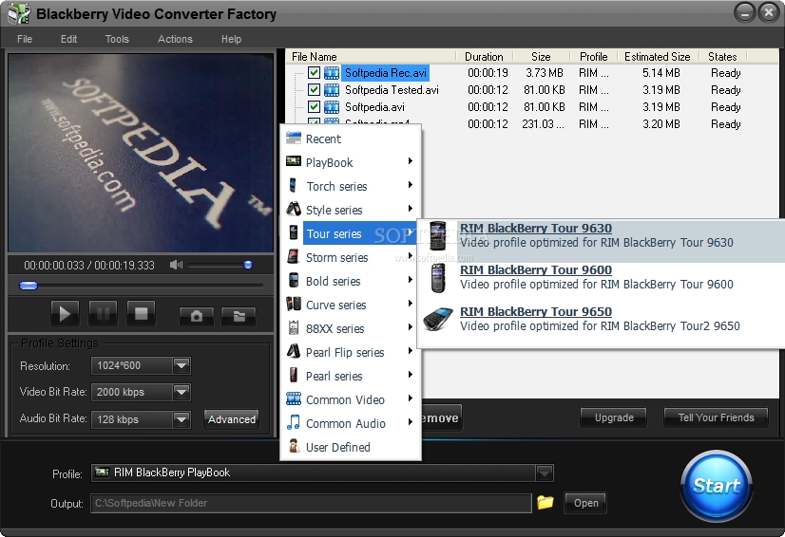Browse output folder with yellow folder icon
The width and height of the screenshot is (785, 537).
pos(546,502)
